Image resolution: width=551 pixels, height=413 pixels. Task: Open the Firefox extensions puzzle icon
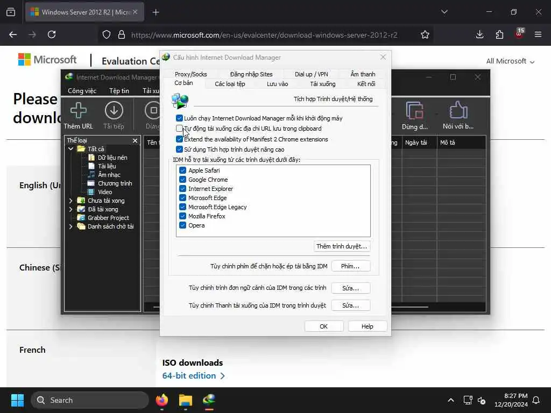pos(499,34)
